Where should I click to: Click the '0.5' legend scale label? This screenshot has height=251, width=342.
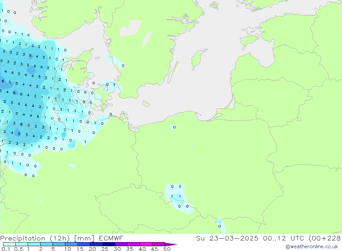tap(18, 249)
